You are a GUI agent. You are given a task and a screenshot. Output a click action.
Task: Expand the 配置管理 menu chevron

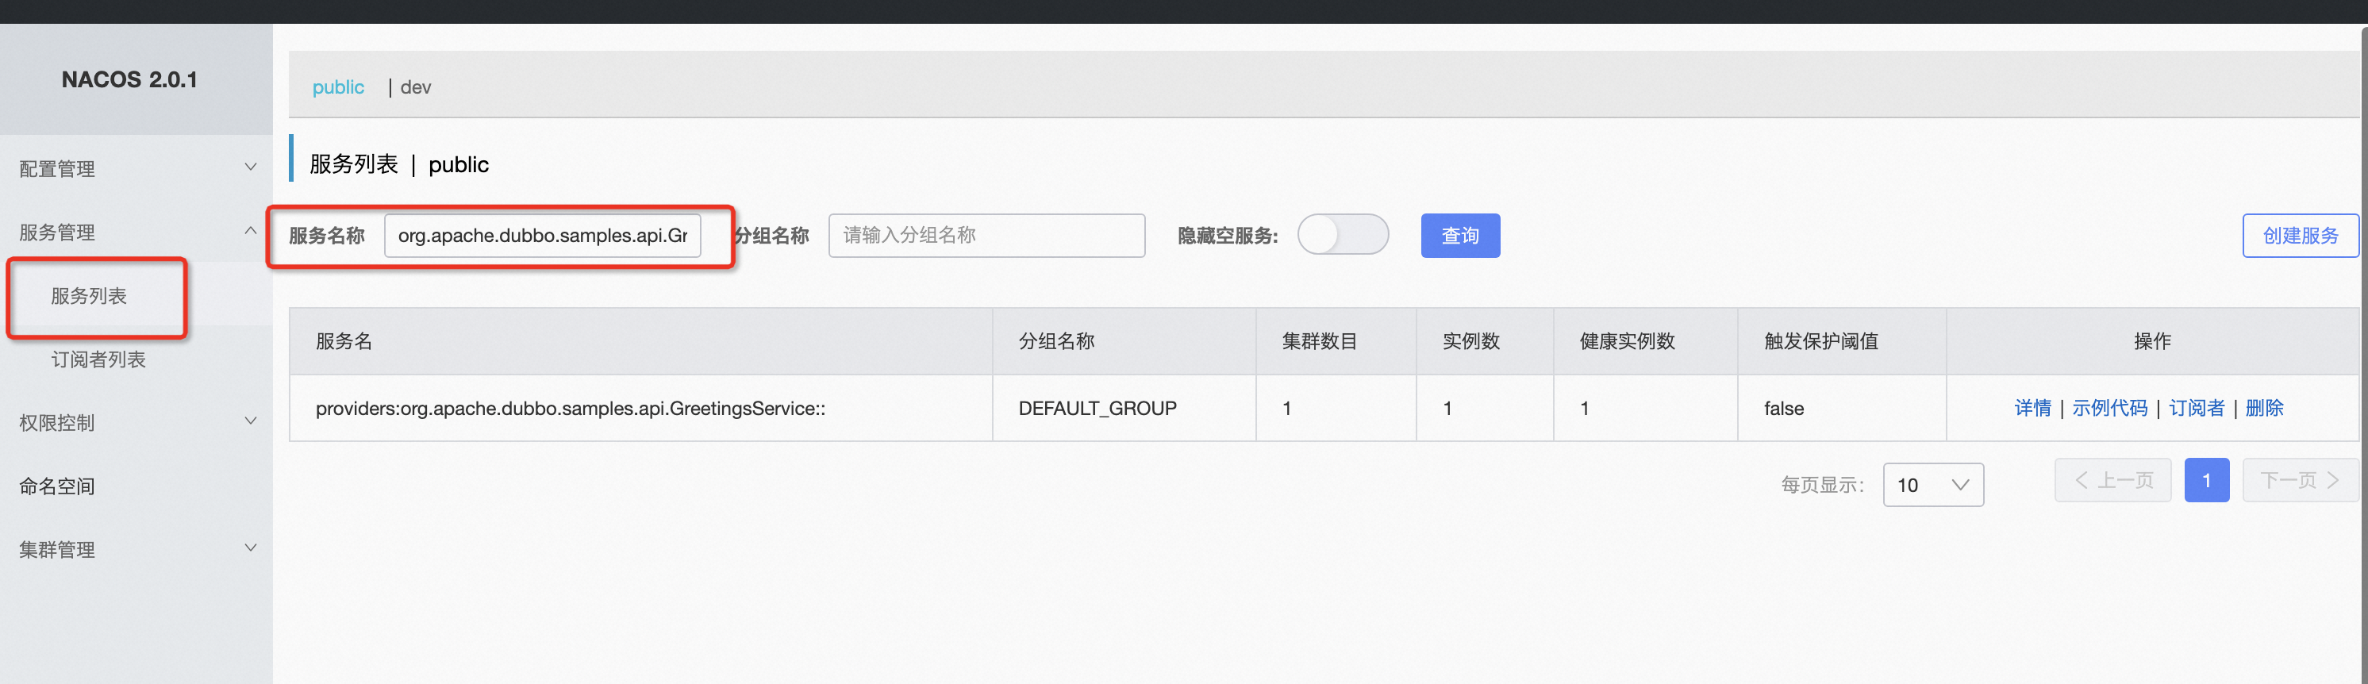[x=250, y=167]
